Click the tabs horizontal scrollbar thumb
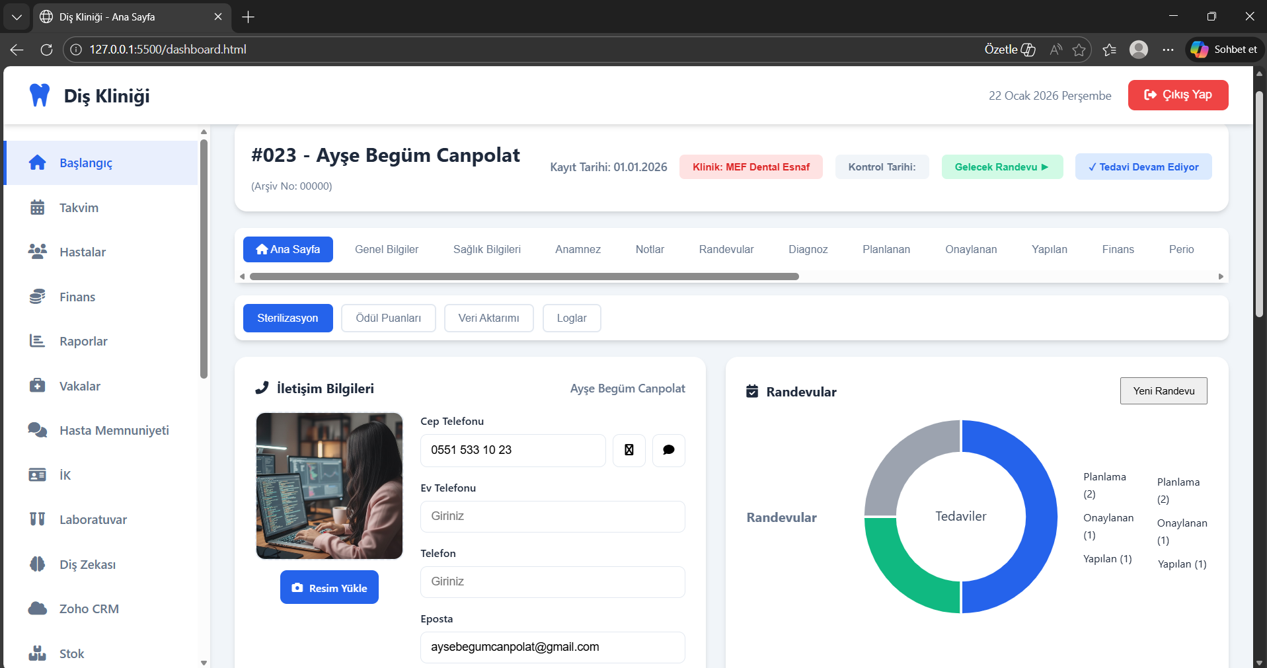The height and width of the screenshot is (668, 1267). pyautogui.click(x=524, y=276)
